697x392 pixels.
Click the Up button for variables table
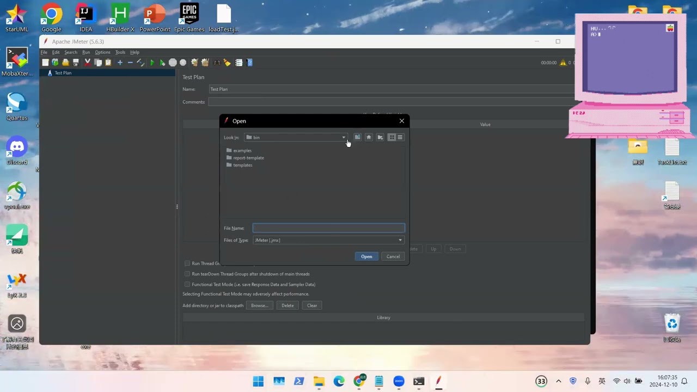pos(433,249)
